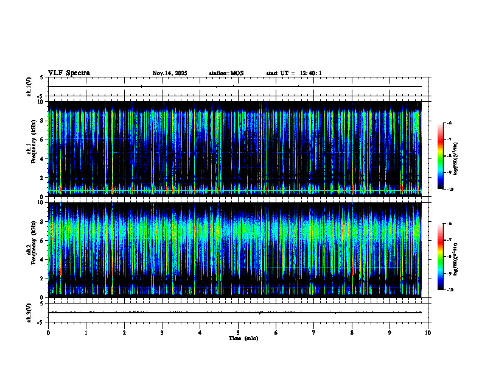482x373 pixels.
Task: Click the ch.2 frequency axis "8" tick label
Action: click(x=43, y=222)
